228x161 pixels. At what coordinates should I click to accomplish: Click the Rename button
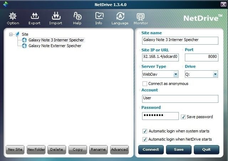[98, 150]
